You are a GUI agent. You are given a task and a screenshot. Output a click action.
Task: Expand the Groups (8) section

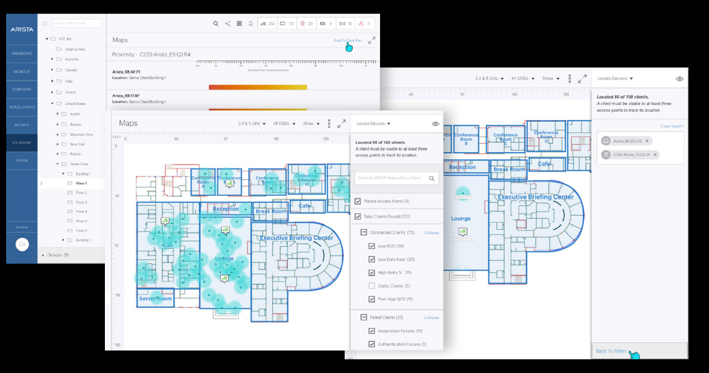click(x=44, y=255)
